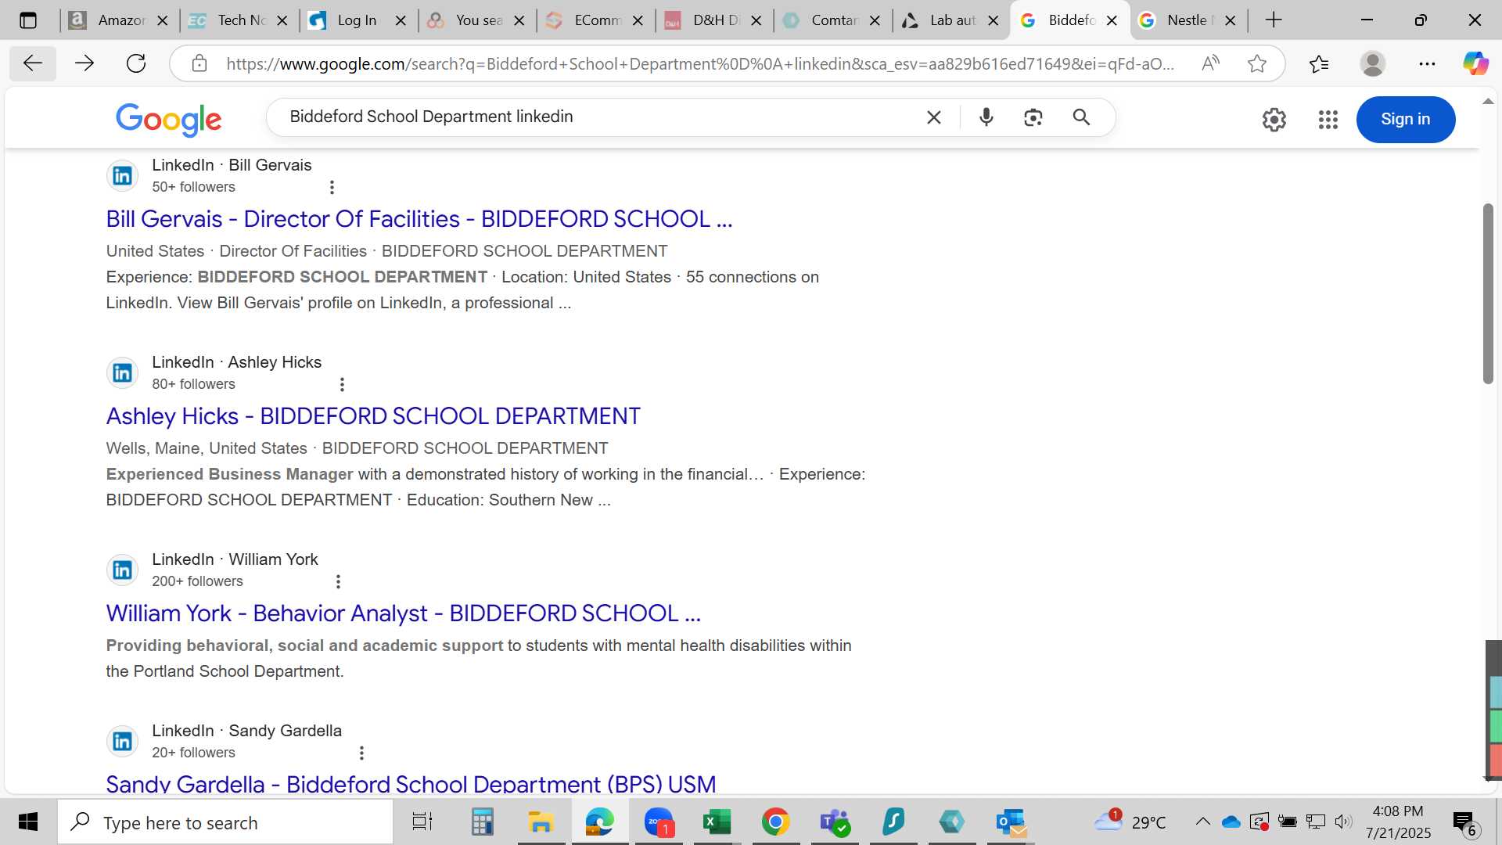The height and width of the screenshot is (845, 1502).
Task: Add this page to favorites star
Action: tap(1256, 63)
